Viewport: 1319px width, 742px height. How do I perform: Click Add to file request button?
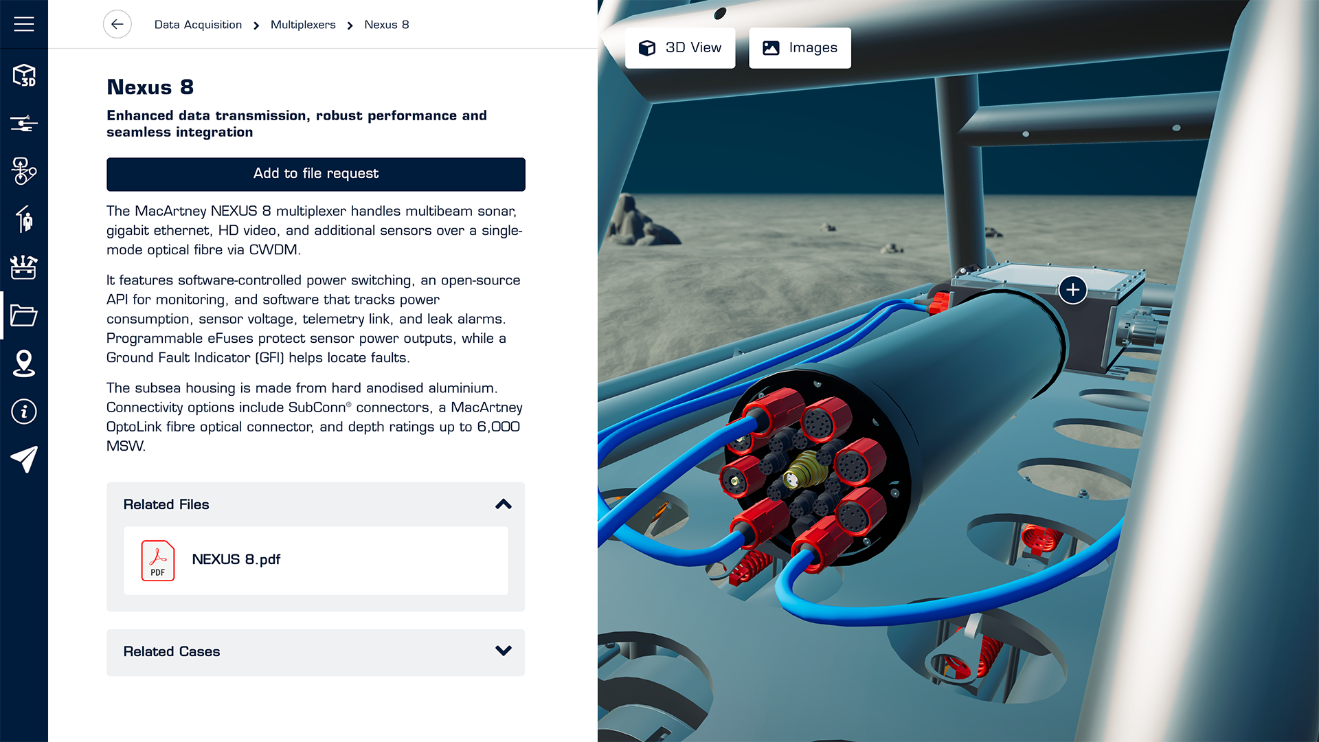(x=316, y=174)
